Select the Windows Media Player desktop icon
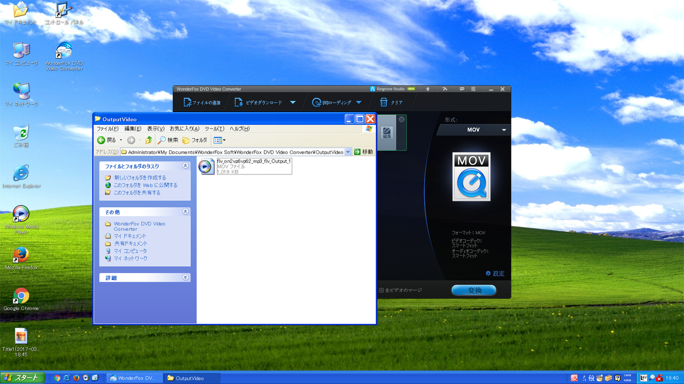This screenshot has height=384, width=684. (x=21, y=220)
